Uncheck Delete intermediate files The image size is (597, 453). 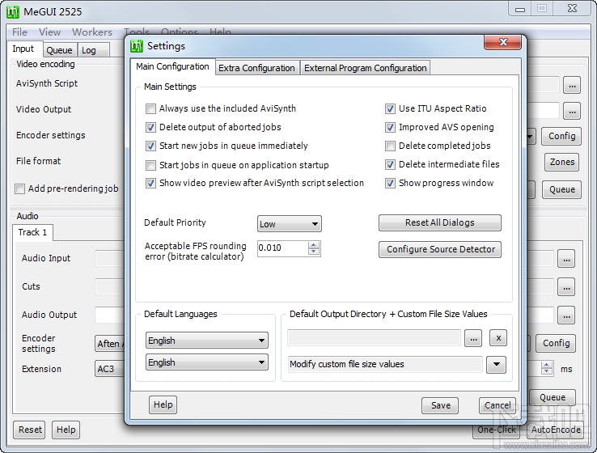tap(390, 165)
